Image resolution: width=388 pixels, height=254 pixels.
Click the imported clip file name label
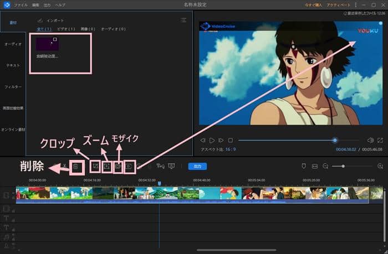point(47,56)
